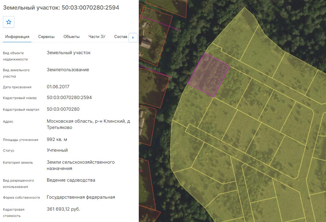Click cadastral quarter 50:03:0070280 value
The width and height of the screenshot is (326, 222).
[x=63, y=109]
